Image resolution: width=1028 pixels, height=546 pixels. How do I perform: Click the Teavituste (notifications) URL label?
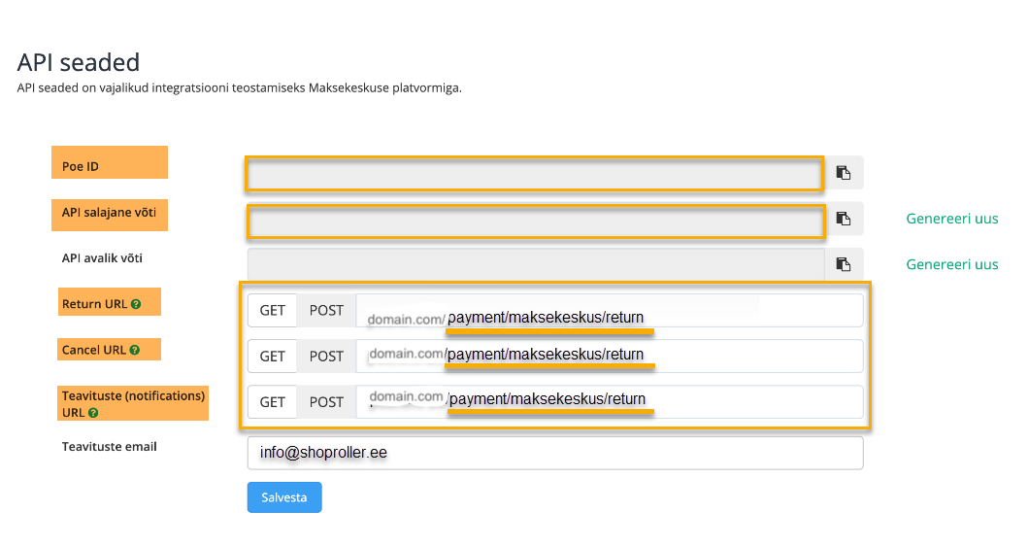point(133,404)
